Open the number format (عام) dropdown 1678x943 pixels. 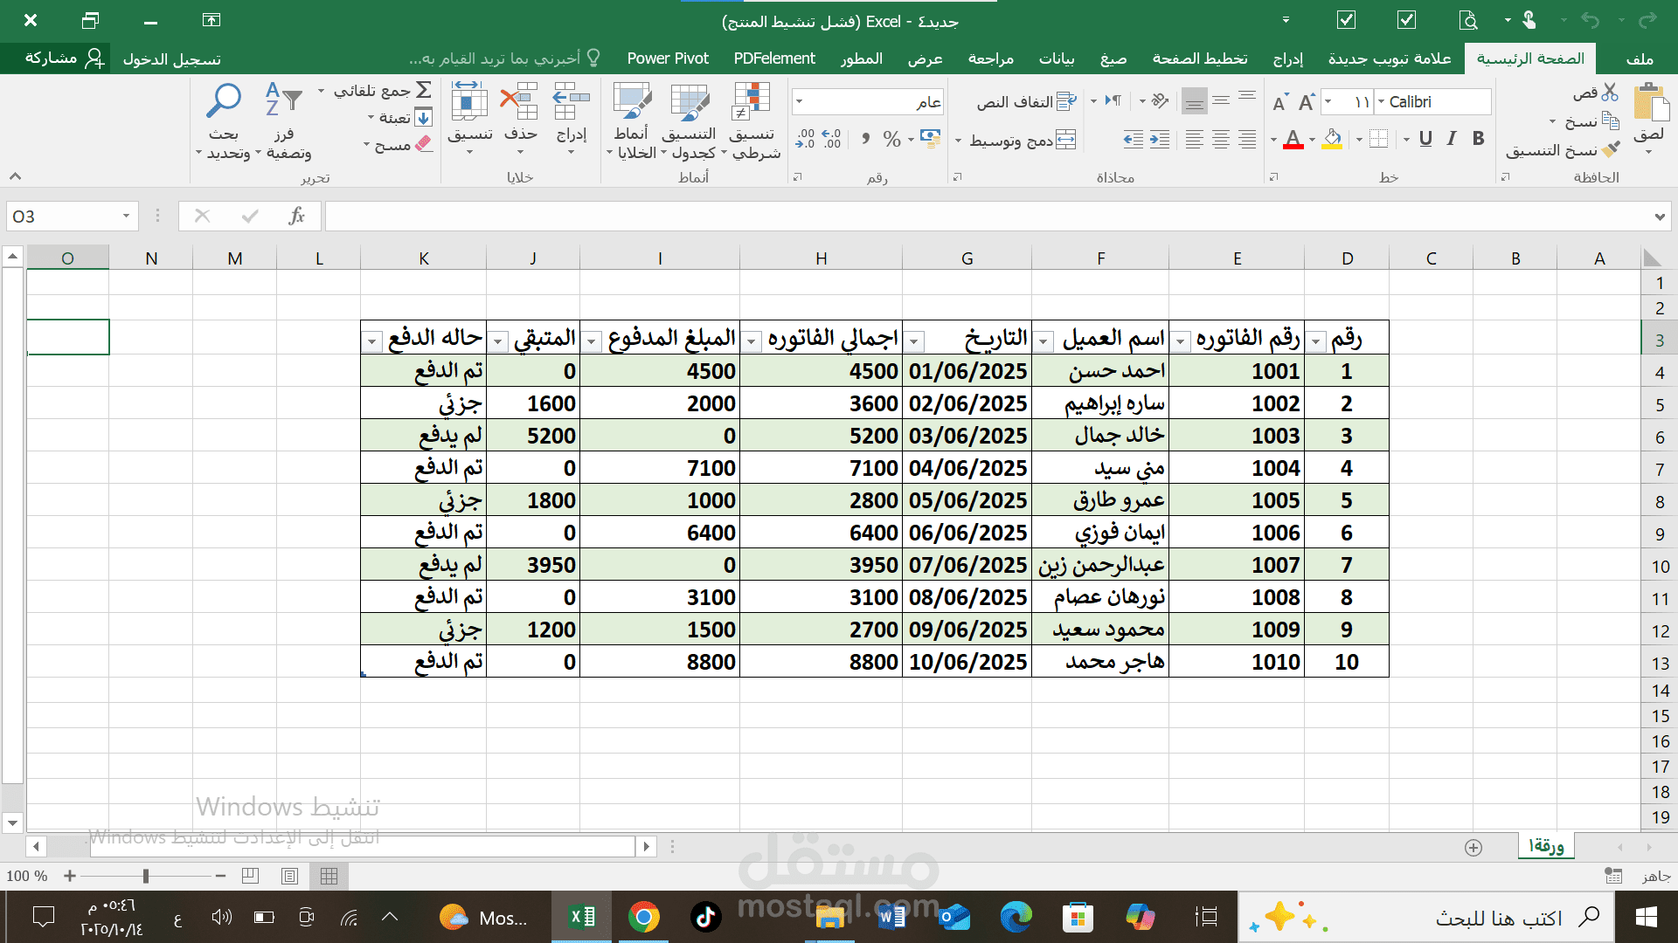pos(799,102)
